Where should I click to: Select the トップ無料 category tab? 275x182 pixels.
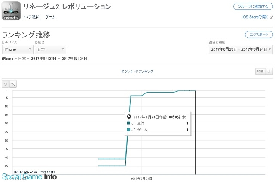pyautogui.click(x=31, y=17)
